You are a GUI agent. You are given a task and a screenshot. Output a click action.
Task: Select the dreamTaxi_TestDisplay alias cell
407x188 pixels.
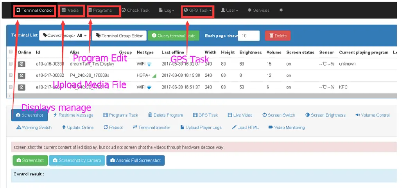92,64
